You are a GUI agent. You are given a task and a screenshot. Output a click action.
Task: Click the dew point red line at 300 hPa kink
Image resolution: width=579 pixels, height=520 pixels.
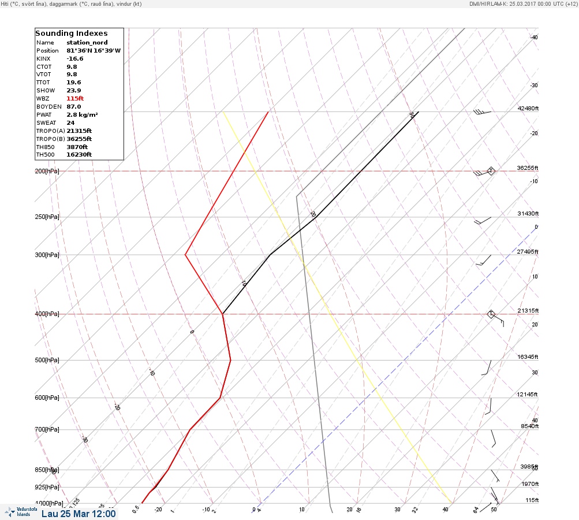[x=185, y=255]
